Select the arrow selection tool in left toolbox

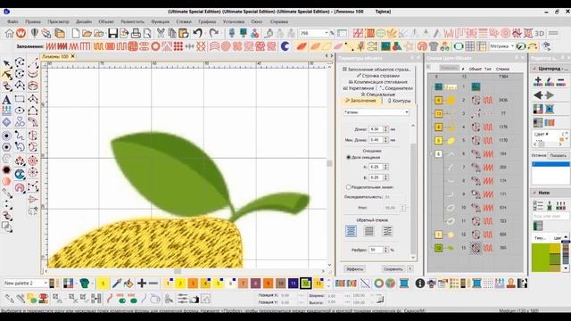(6, 63)
